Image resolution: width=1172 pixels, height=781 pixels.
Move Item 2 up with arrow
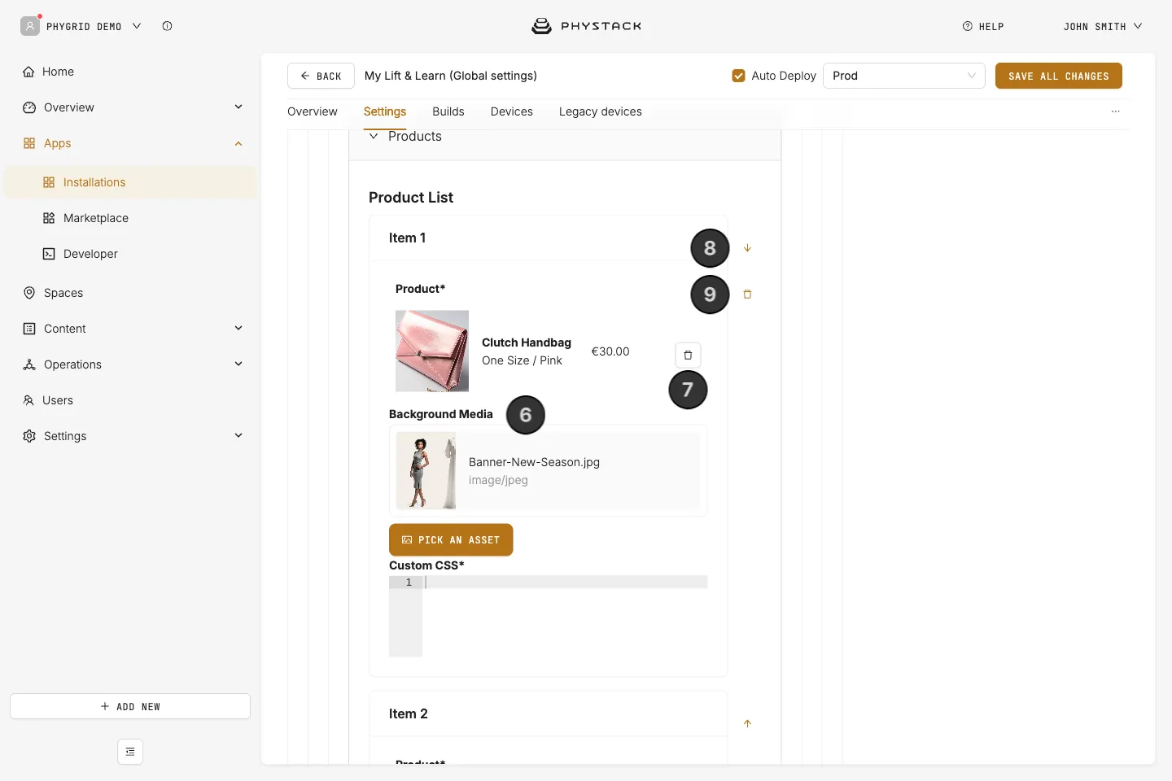(747, 723)
